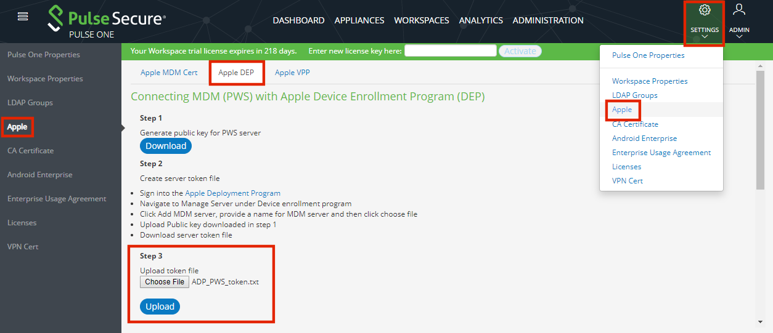Image resolution: width=773 pixels, height=333 pixels.
Task: Click the Choose File button
Action: 165,282
